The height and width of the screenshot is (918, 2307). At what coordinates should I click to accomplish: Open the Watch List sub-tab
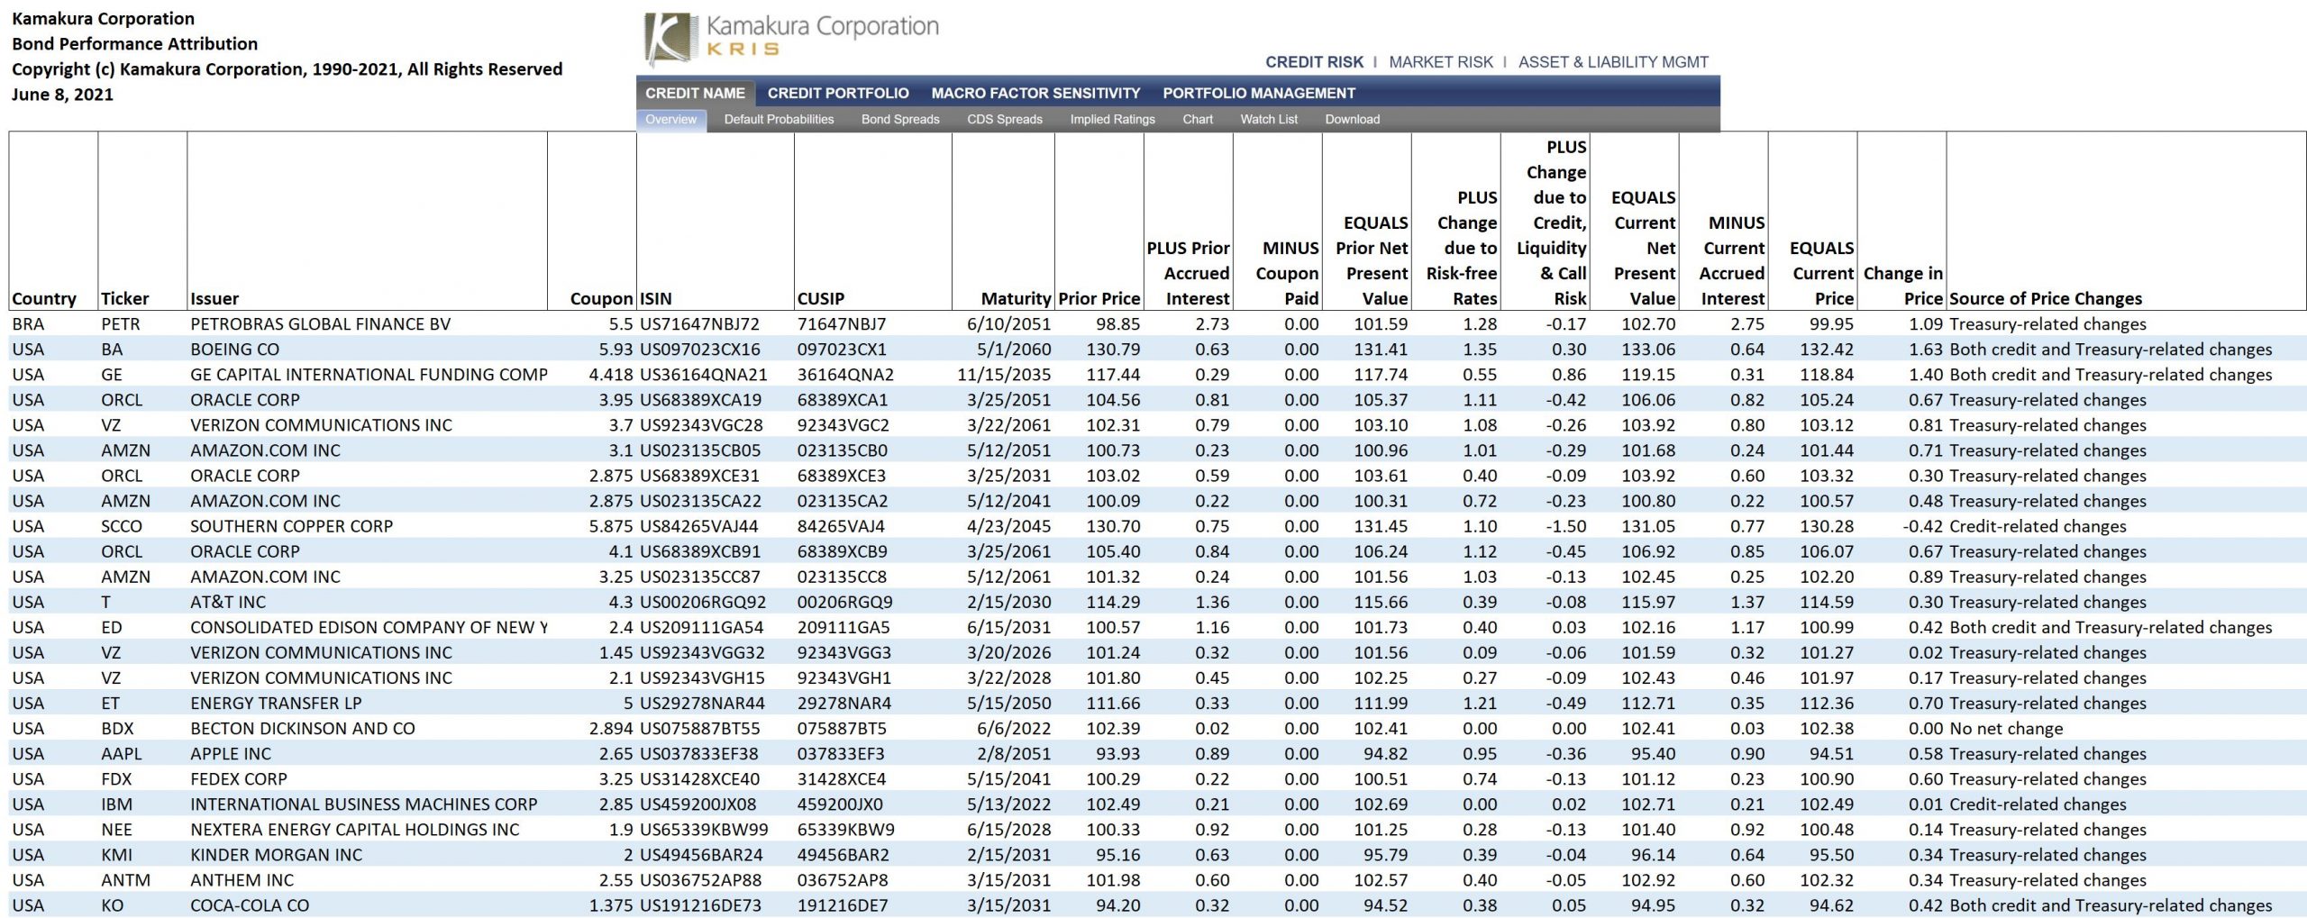[1268, 119]
